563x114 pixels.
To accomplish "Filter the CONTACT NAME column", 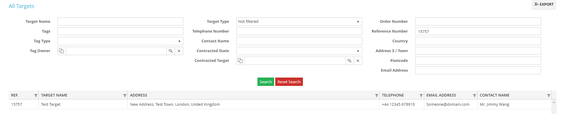I will (x=549, y=95).
